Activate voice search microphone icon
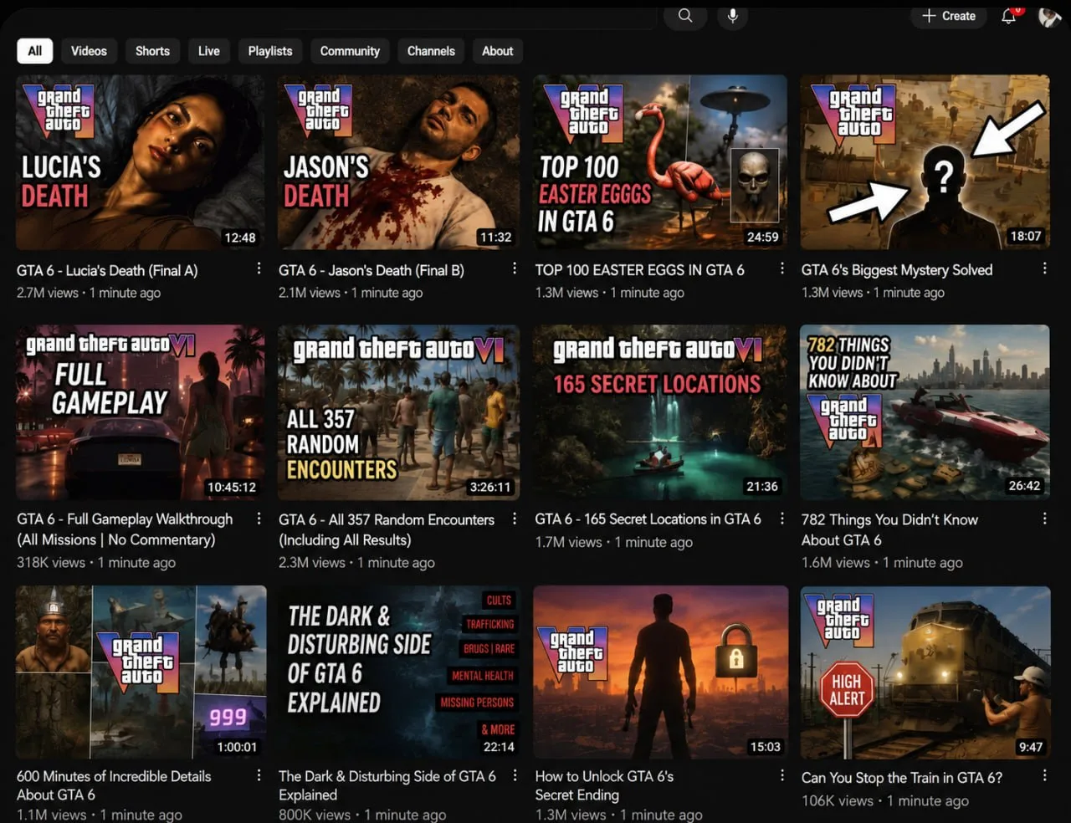The image size is (1071, 823). [732, 16]
